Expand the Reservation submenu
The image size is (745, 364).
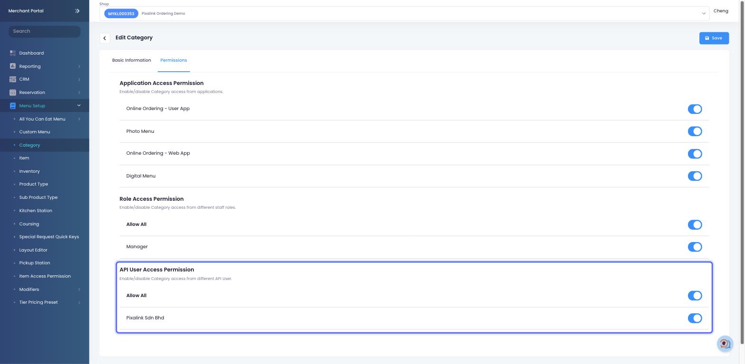pos(79,93)
